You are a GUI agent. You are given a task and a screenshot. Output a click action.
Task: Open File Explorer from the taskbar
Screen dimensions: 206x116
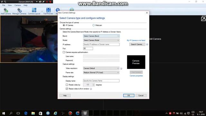[33, 113]
